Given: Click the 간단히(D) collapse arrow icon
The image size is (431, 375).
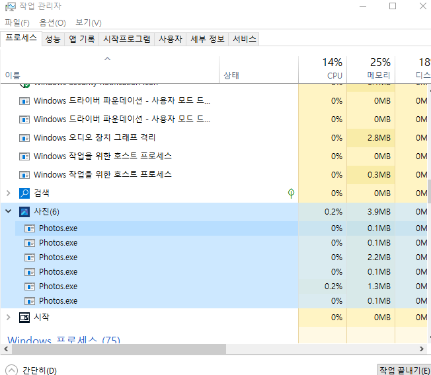Looking at the screenshot, I should [11, 370].
